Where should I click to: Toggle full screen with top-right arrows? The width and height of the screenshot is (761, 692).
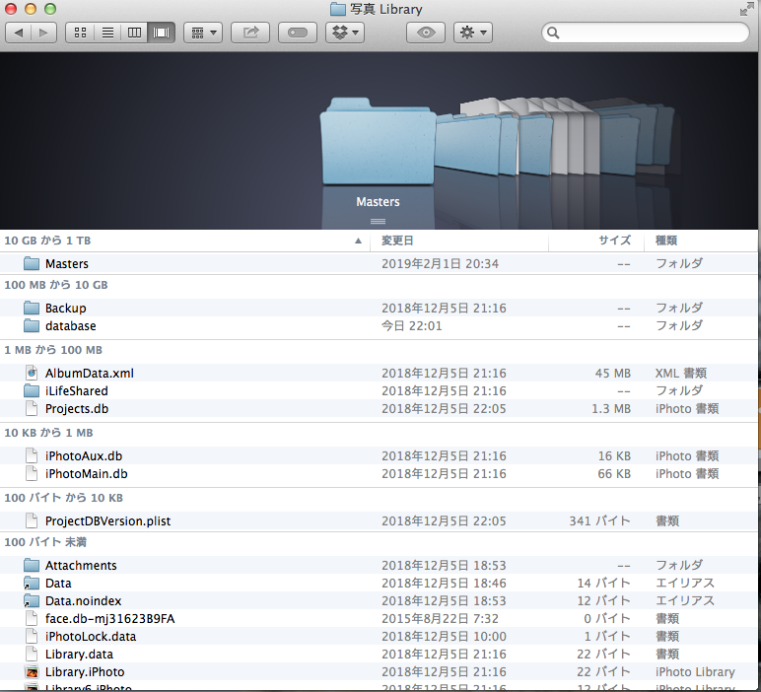[x=746, y=9]
